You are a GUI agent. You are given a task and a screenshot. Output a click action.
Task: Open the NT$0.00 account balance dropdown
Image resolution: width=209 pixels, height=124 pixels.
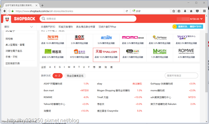(196, 19)
